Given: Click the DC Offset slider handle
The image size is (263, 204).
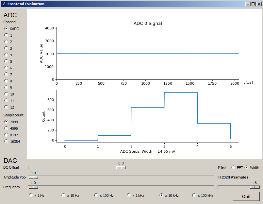Looking at the screenshot, I should (x=121, y=168).
